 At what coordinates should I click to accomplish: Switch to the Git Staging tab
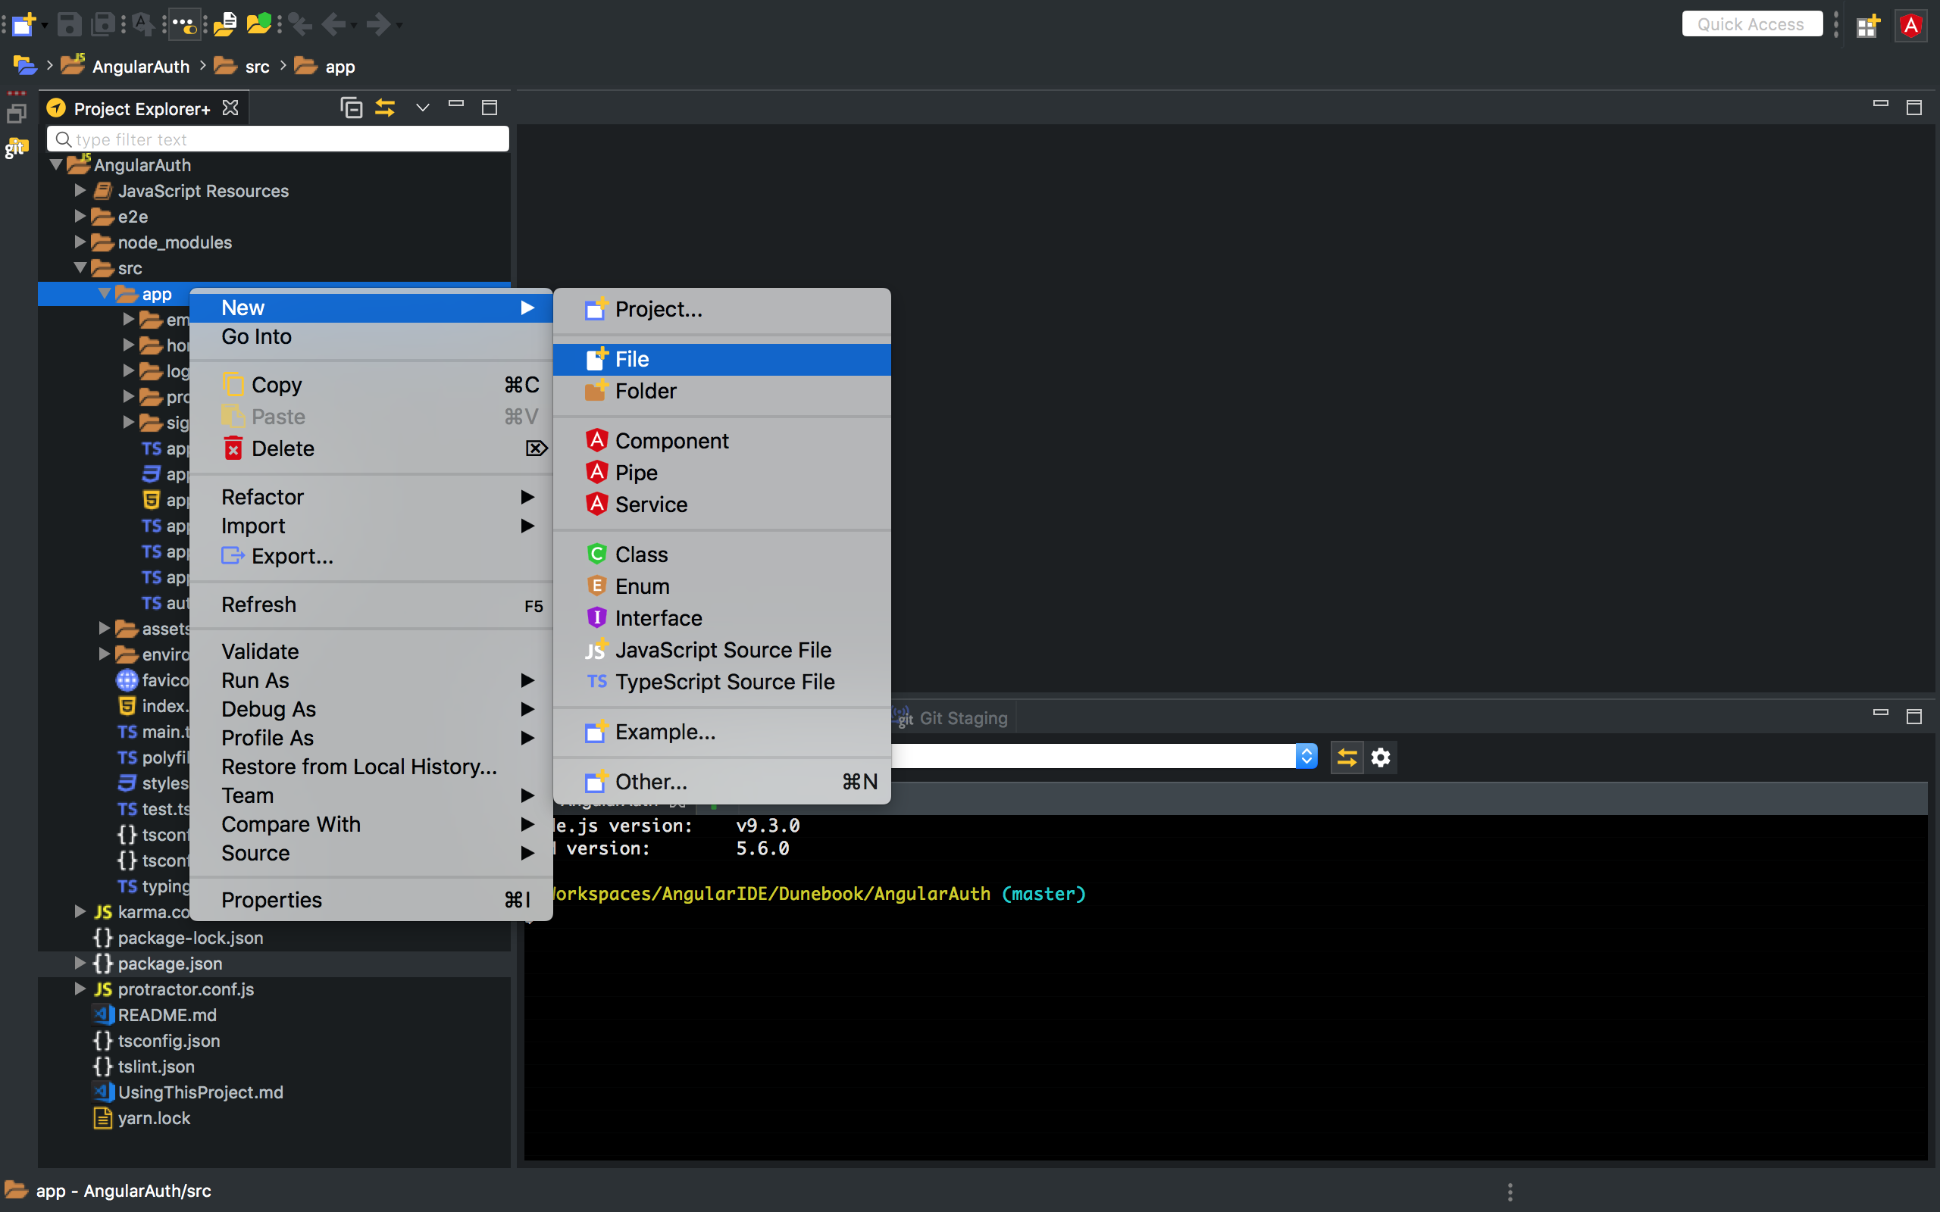953,718
